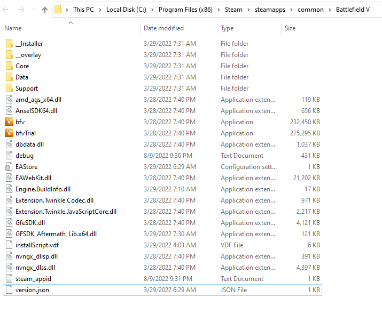Click the JSON File type cell

click(x=233, y=290)
